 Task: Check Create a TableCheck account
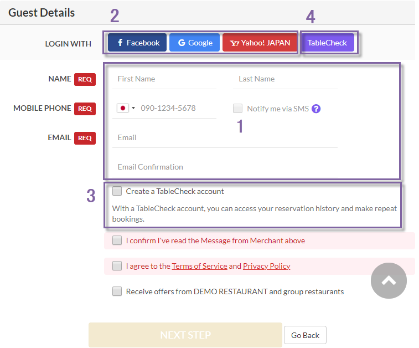(117, 191)
